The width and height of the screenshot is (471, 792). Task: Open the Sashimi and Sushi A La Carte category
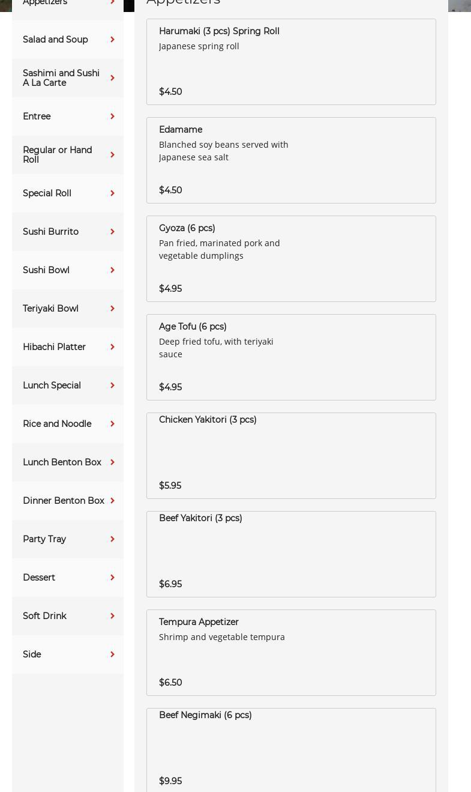pyautogui.click(x=61, y=78)
